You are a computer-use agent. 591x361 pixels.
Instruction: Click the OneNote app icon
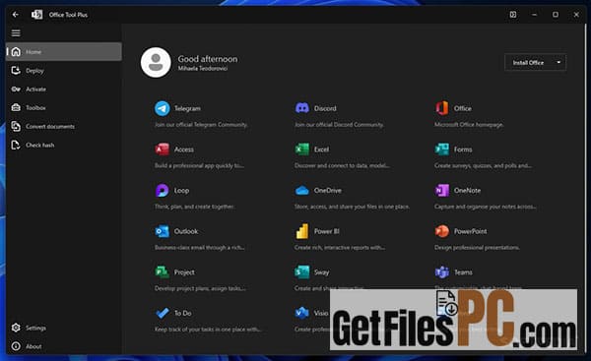[x=441, y=191]
